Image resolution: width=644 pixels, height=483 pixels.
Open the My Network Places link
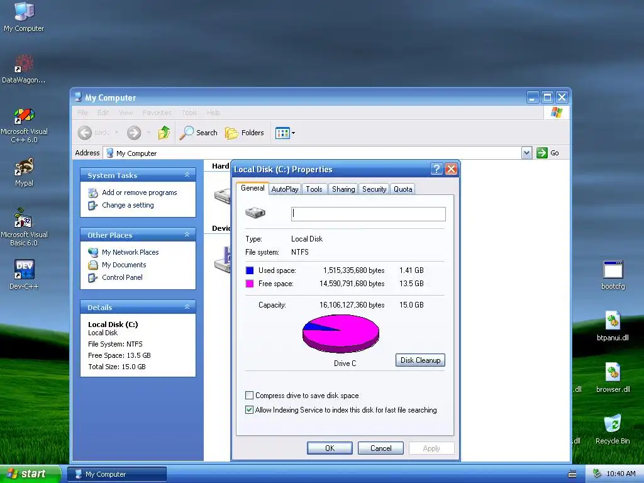(x=130, y=252)
